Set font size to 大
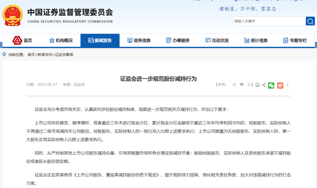 tap(234, 85)
